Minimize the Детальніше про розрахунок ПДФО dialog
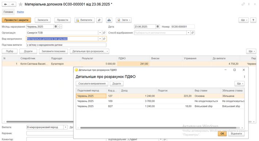The image size is (259, 141). [x=225, y=70]
